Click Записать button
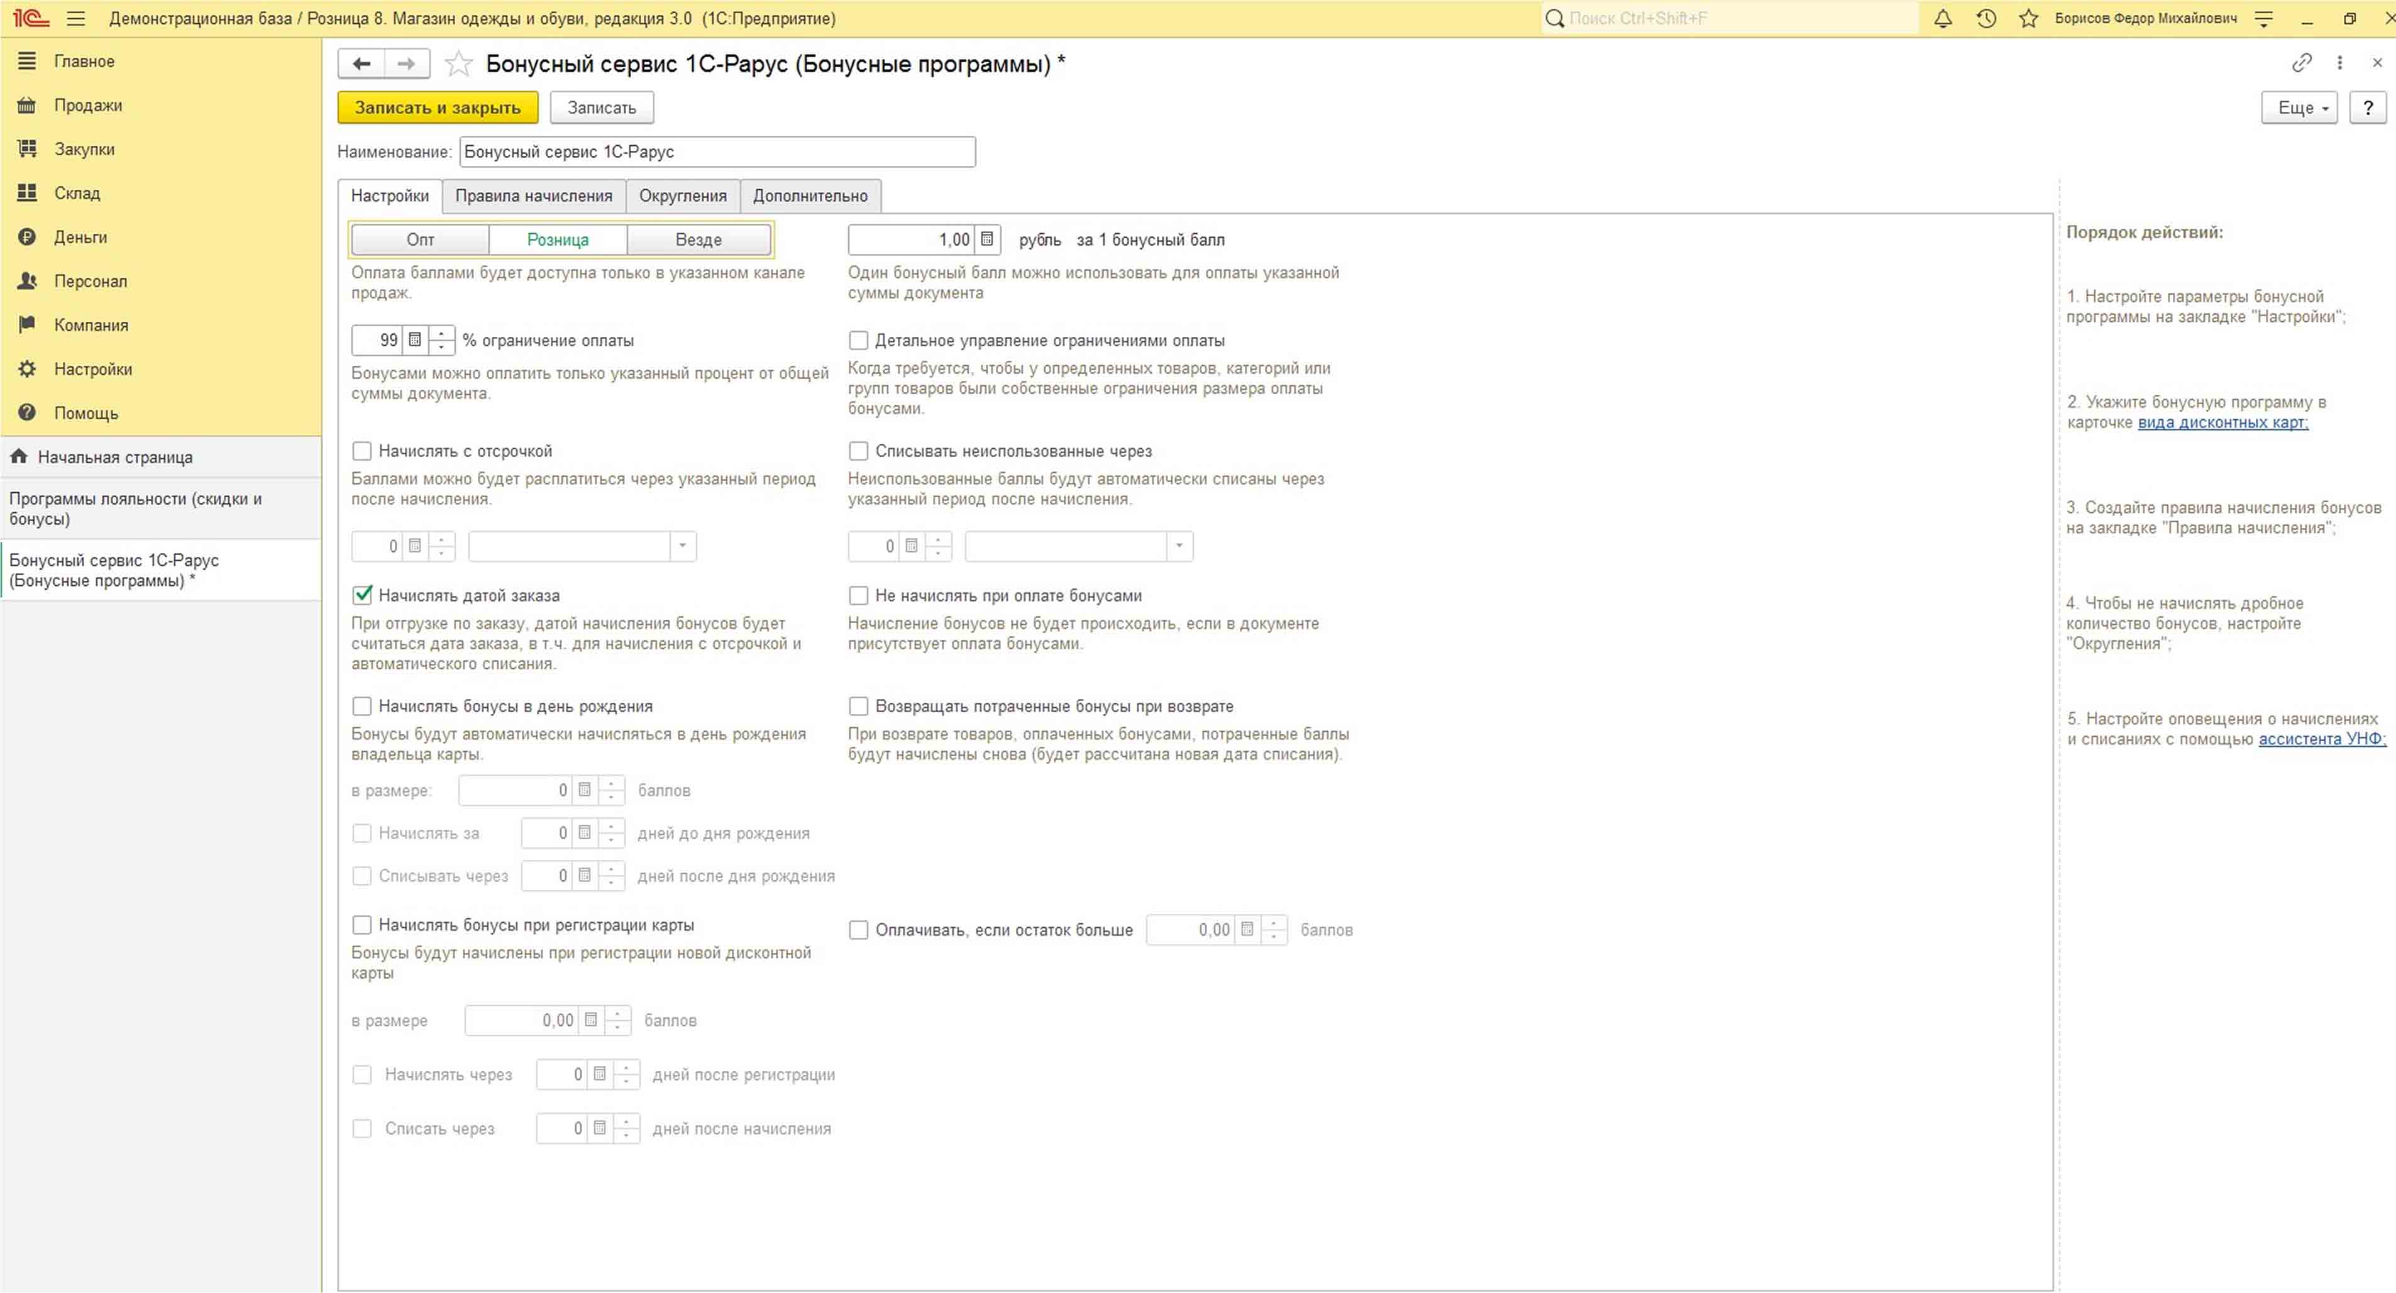 602,108
